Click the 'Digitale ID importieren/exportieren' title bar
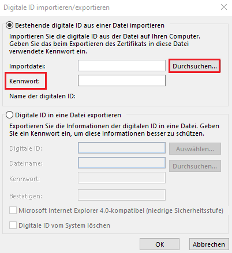Viewport: 232px width, 253px height. [x=57, y=7]
